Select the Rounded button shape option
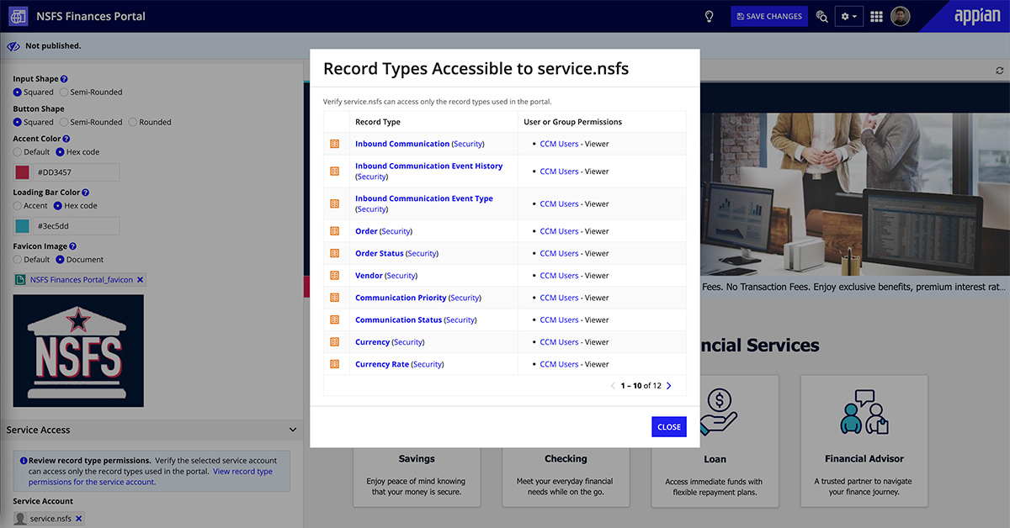 tap(133, 122)
